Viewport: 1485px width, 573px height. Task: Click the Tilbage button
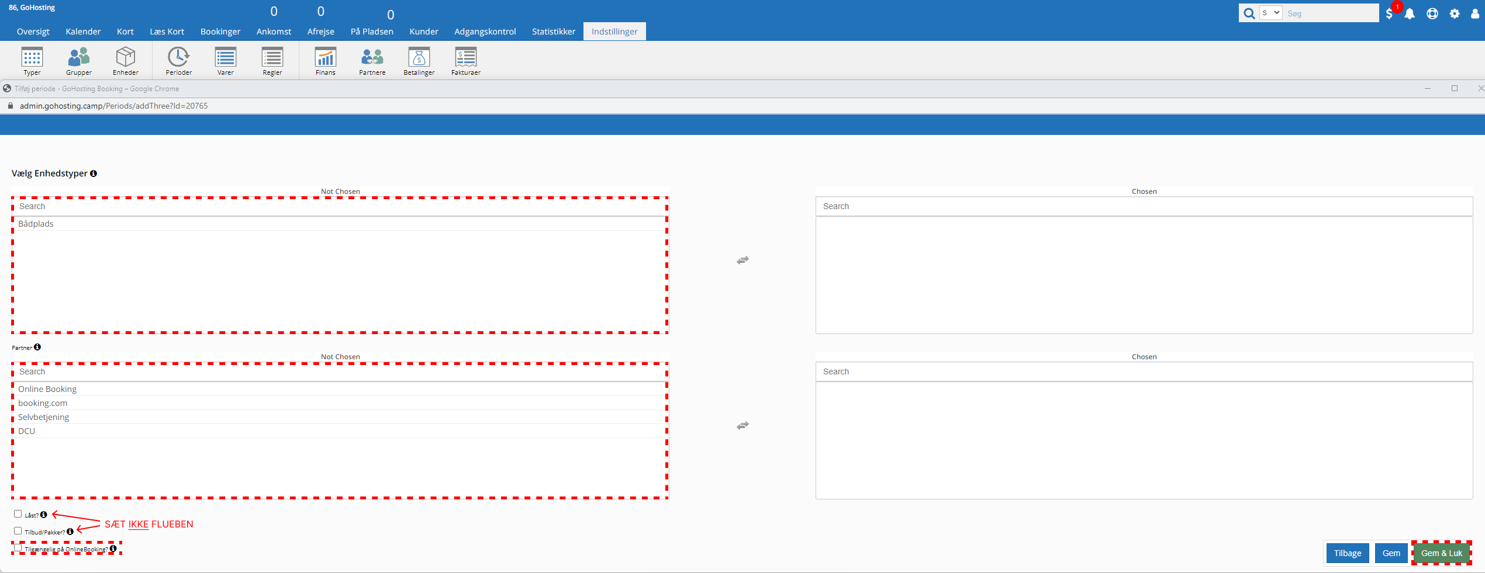(1347, 553)
